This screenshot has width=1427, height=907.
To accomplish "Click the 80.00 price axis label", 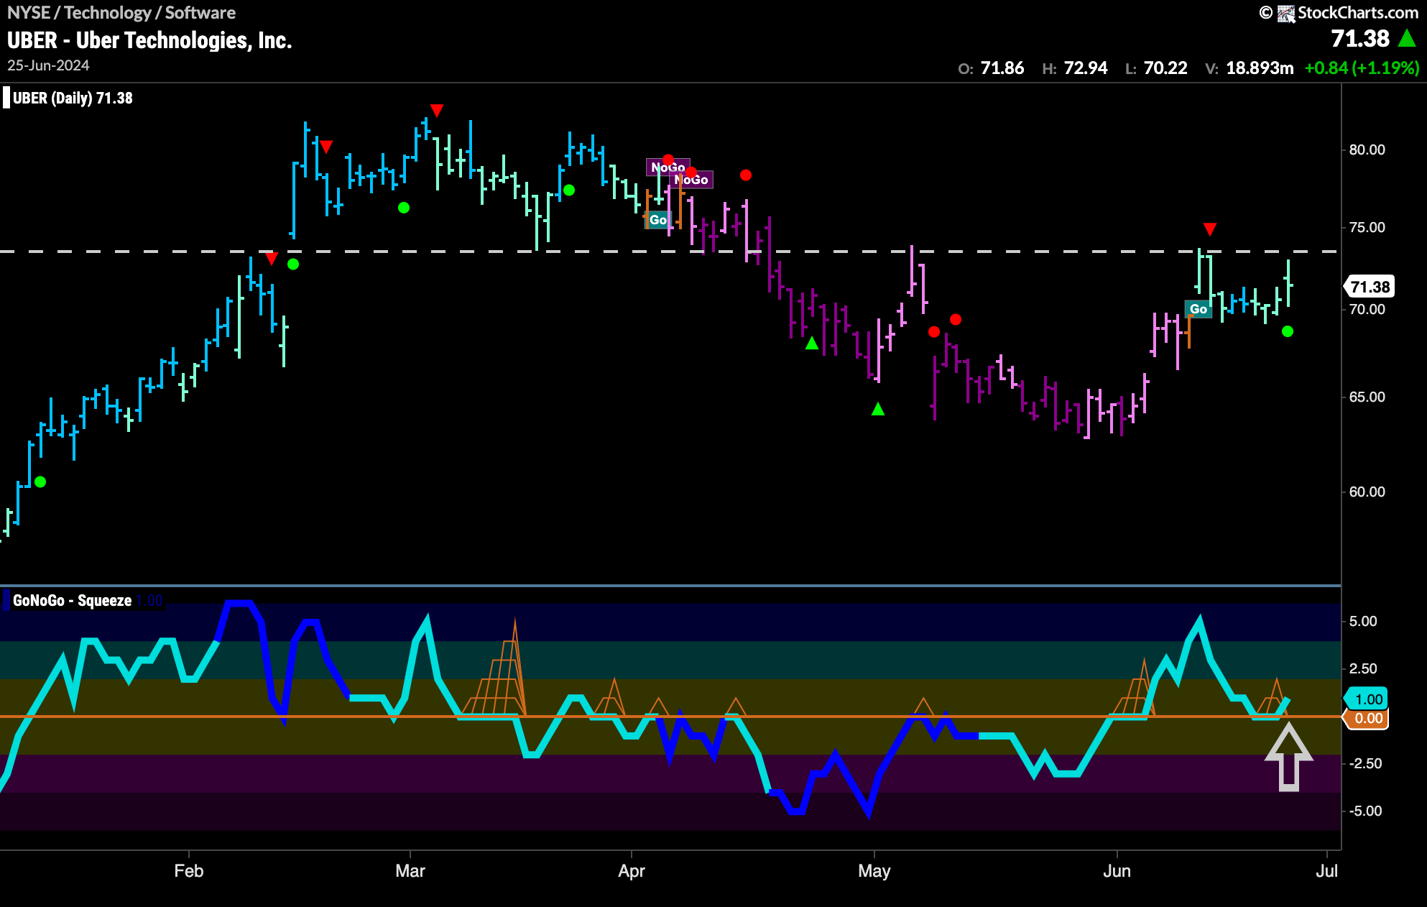I will (x=1367, y=150).
